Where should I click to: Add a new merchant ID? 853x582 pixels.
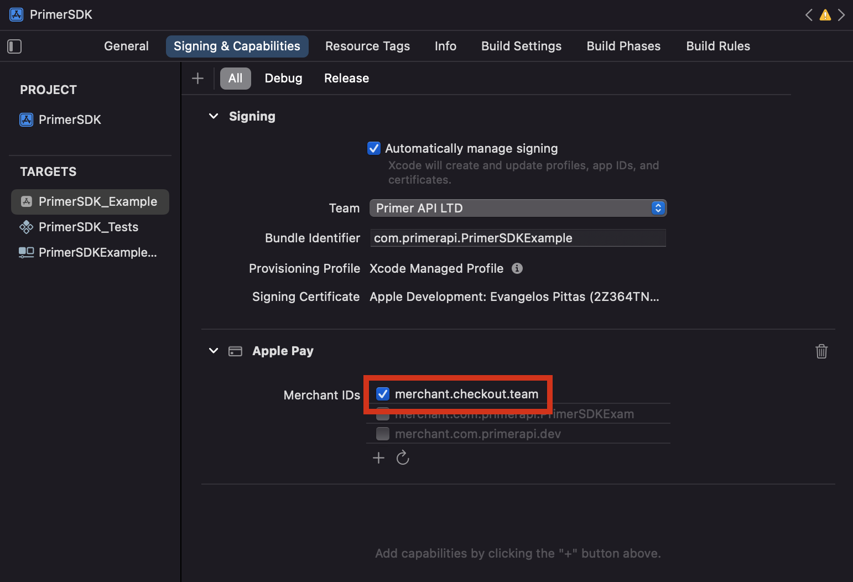point(378,458)
